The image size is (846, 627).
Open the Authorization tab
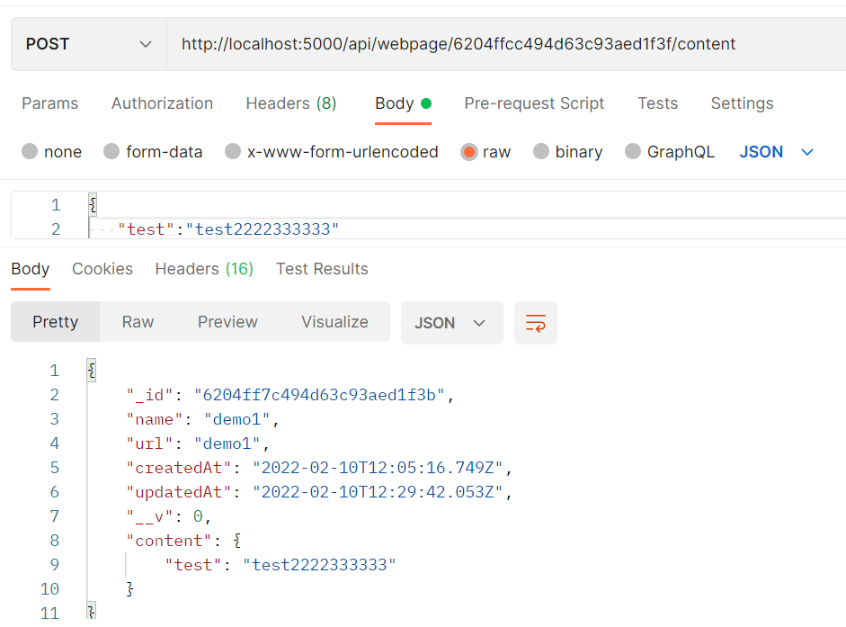162,103
